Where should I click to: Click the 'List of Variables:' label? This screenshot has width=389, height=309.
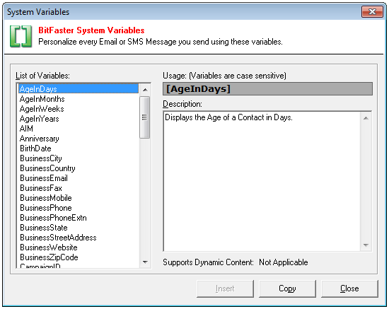(x=42, y=76)
